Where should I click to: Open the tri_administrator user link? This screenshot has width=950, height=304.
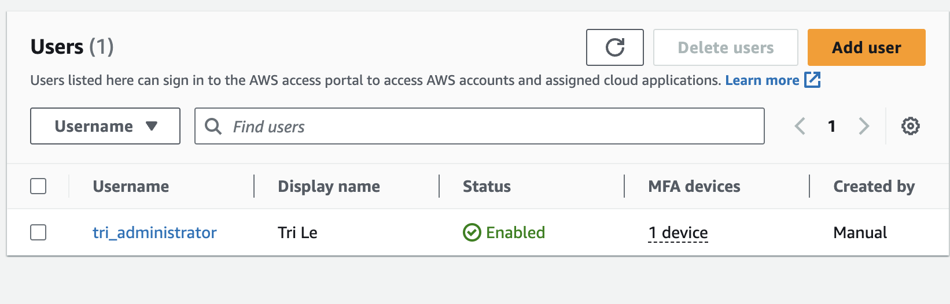click(x=154, y=232)
